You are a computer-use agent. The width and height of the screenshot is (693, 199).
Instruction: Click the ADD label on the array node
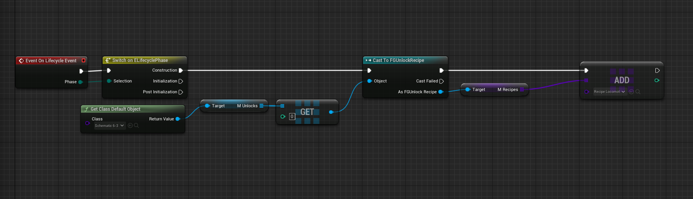pos(622,80)
